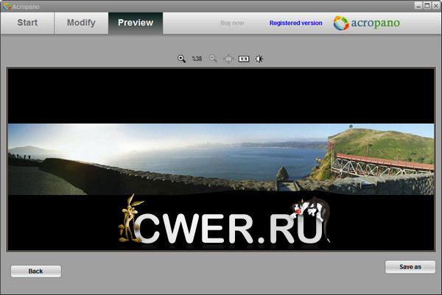Open the brightness adjustment sun icon
This screenshot has height=295, width=442.
coord(259,59)
